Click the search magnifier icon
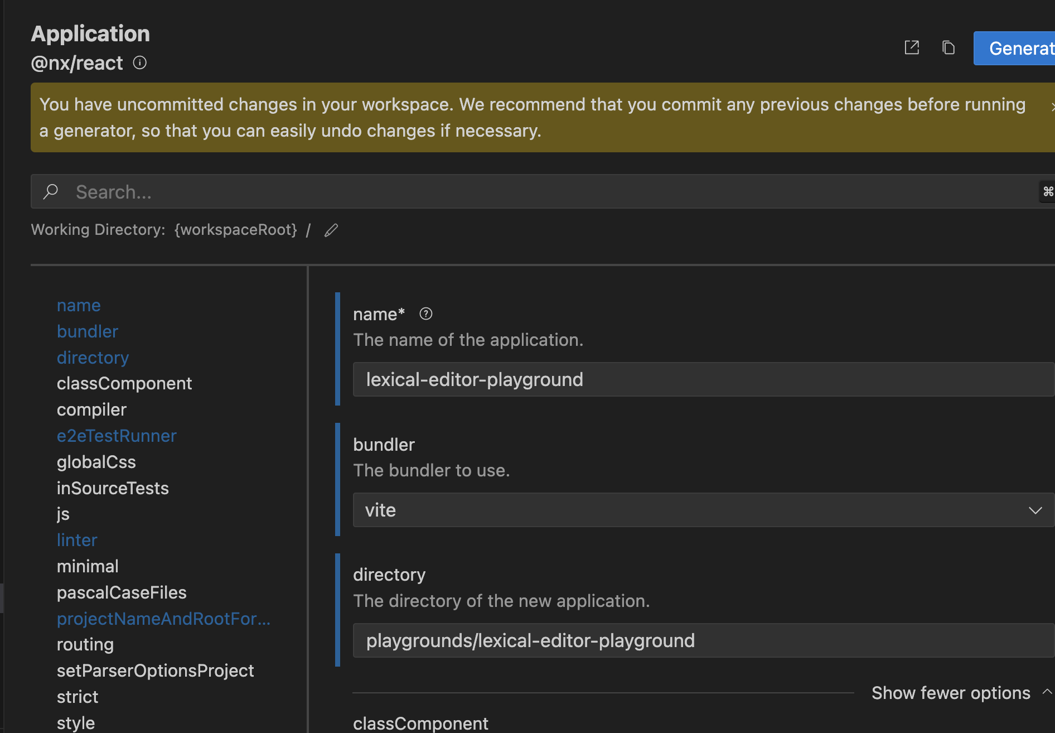The height and width of the screenshot is (733, 1055). coord(51,192)
